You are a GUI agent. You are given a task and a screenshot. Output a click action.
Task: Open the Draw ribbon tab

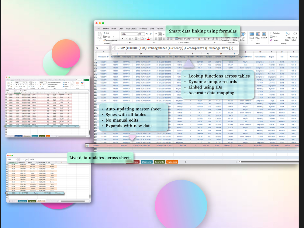121,29
